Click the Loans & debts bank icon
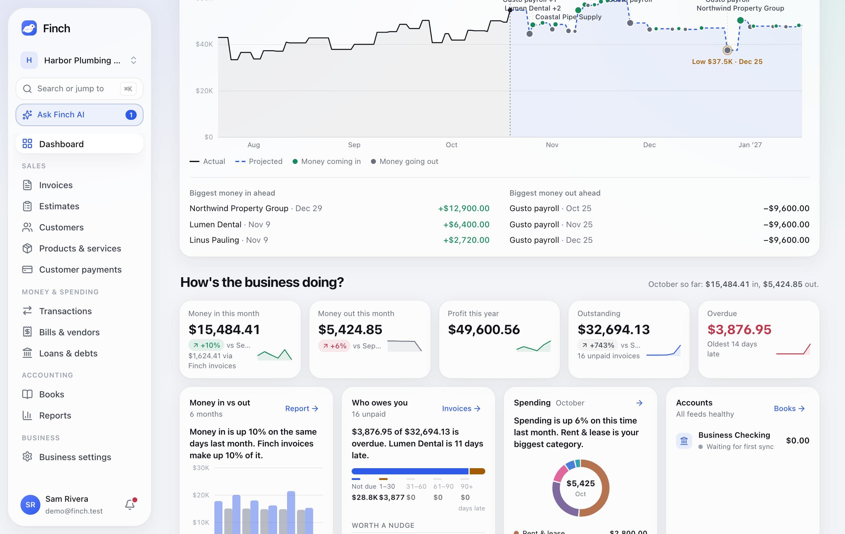The image size is (845, 534). [x=27, y=353]
